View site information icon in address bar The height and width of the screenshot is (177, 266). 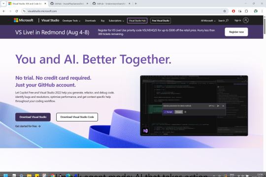24,11
